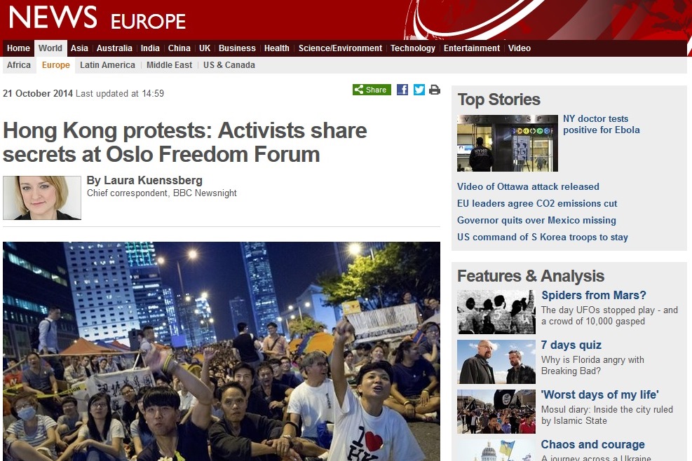
Task: Read Video of Ottawa attack released
Action: click(528, 186)
